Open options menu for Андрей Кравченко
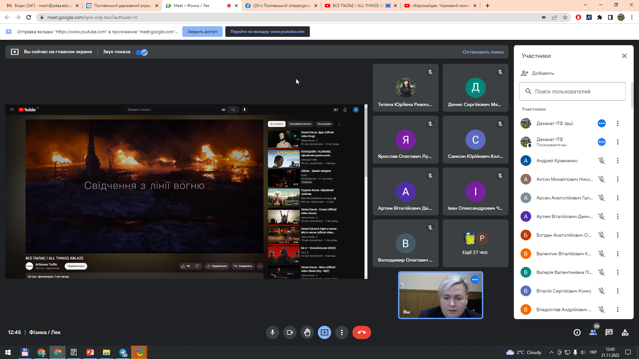This screenshot has width=639, height=359. point(618,161)
